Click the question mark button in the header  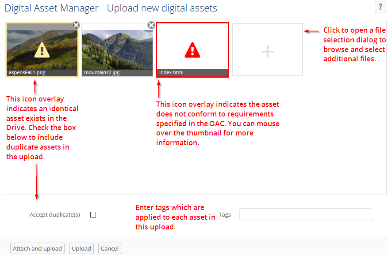(380, 7)
